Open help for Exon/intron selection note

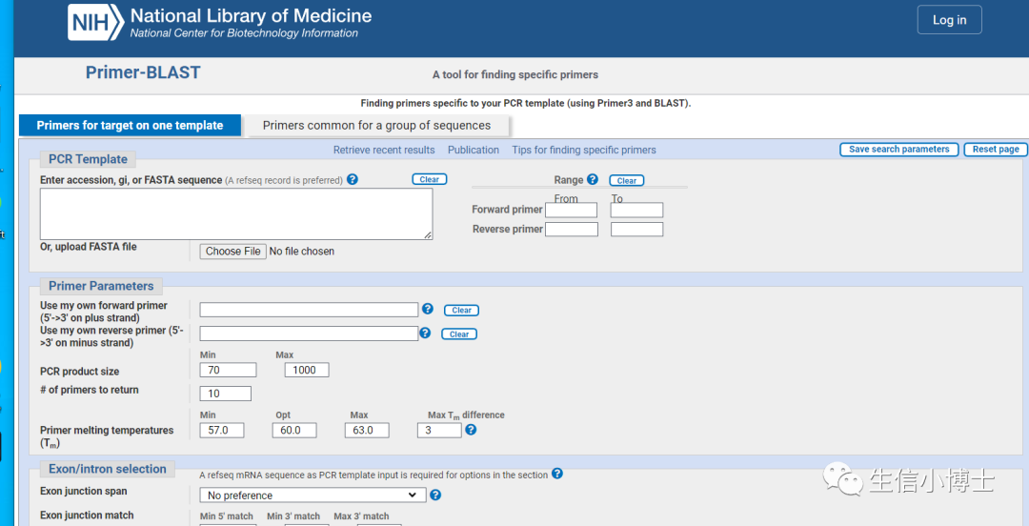coord(557,474)
